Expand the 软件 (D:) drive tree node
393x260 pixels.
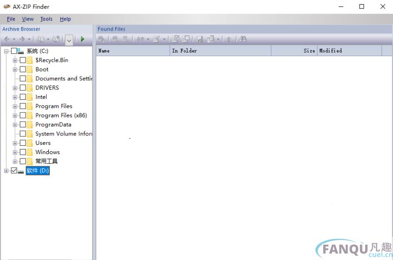click(6, 171)
